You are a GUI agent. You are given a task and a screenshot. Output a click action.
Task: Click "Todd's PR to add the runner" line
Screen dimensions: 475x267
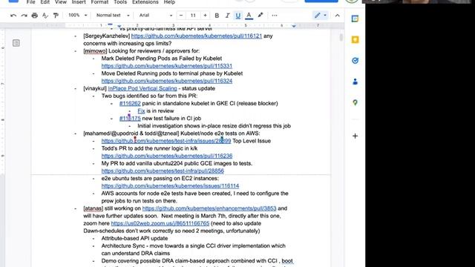tap(149, 148)
